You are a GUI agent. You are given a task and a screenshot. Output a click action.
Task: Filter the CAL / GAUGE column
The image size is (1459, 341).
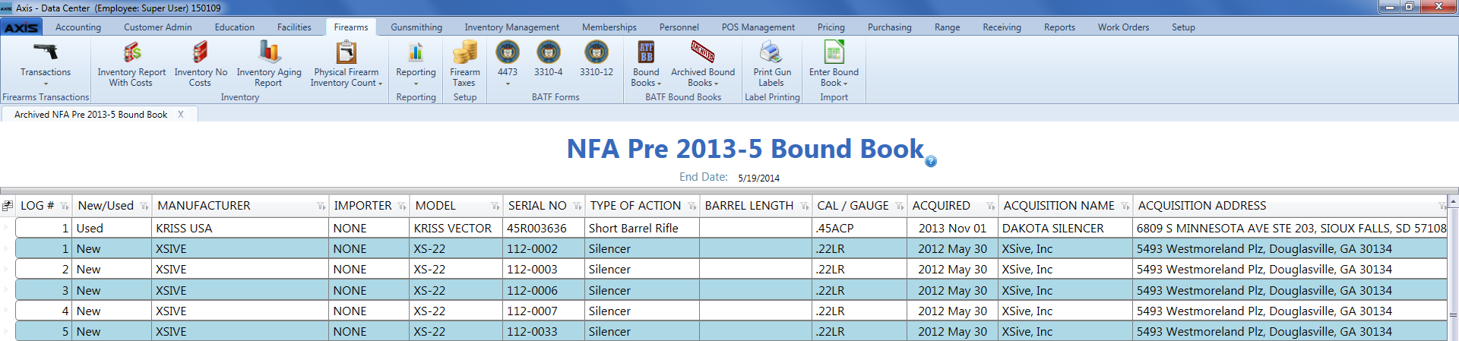point(900,207)
